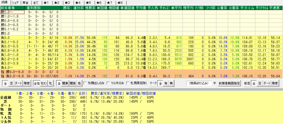This screenshot has height=124, width=283.
Task: Open the ★1 tab
Action: click(46, 3)
